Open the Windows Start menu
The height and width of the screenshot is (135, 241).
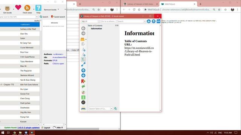pyautogui.click(x=3, y=132)
